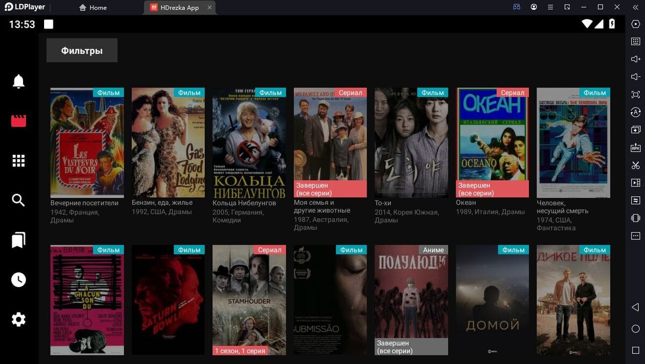Open То-хи movie poster
The image size is (645, 364).
tap(411, 142)
